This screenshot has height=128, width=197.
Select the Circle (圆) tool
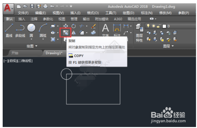[x=31, y=31]
